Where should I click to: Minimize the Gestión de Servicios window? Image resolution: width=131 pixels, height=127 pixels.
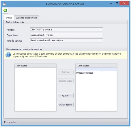111,3
